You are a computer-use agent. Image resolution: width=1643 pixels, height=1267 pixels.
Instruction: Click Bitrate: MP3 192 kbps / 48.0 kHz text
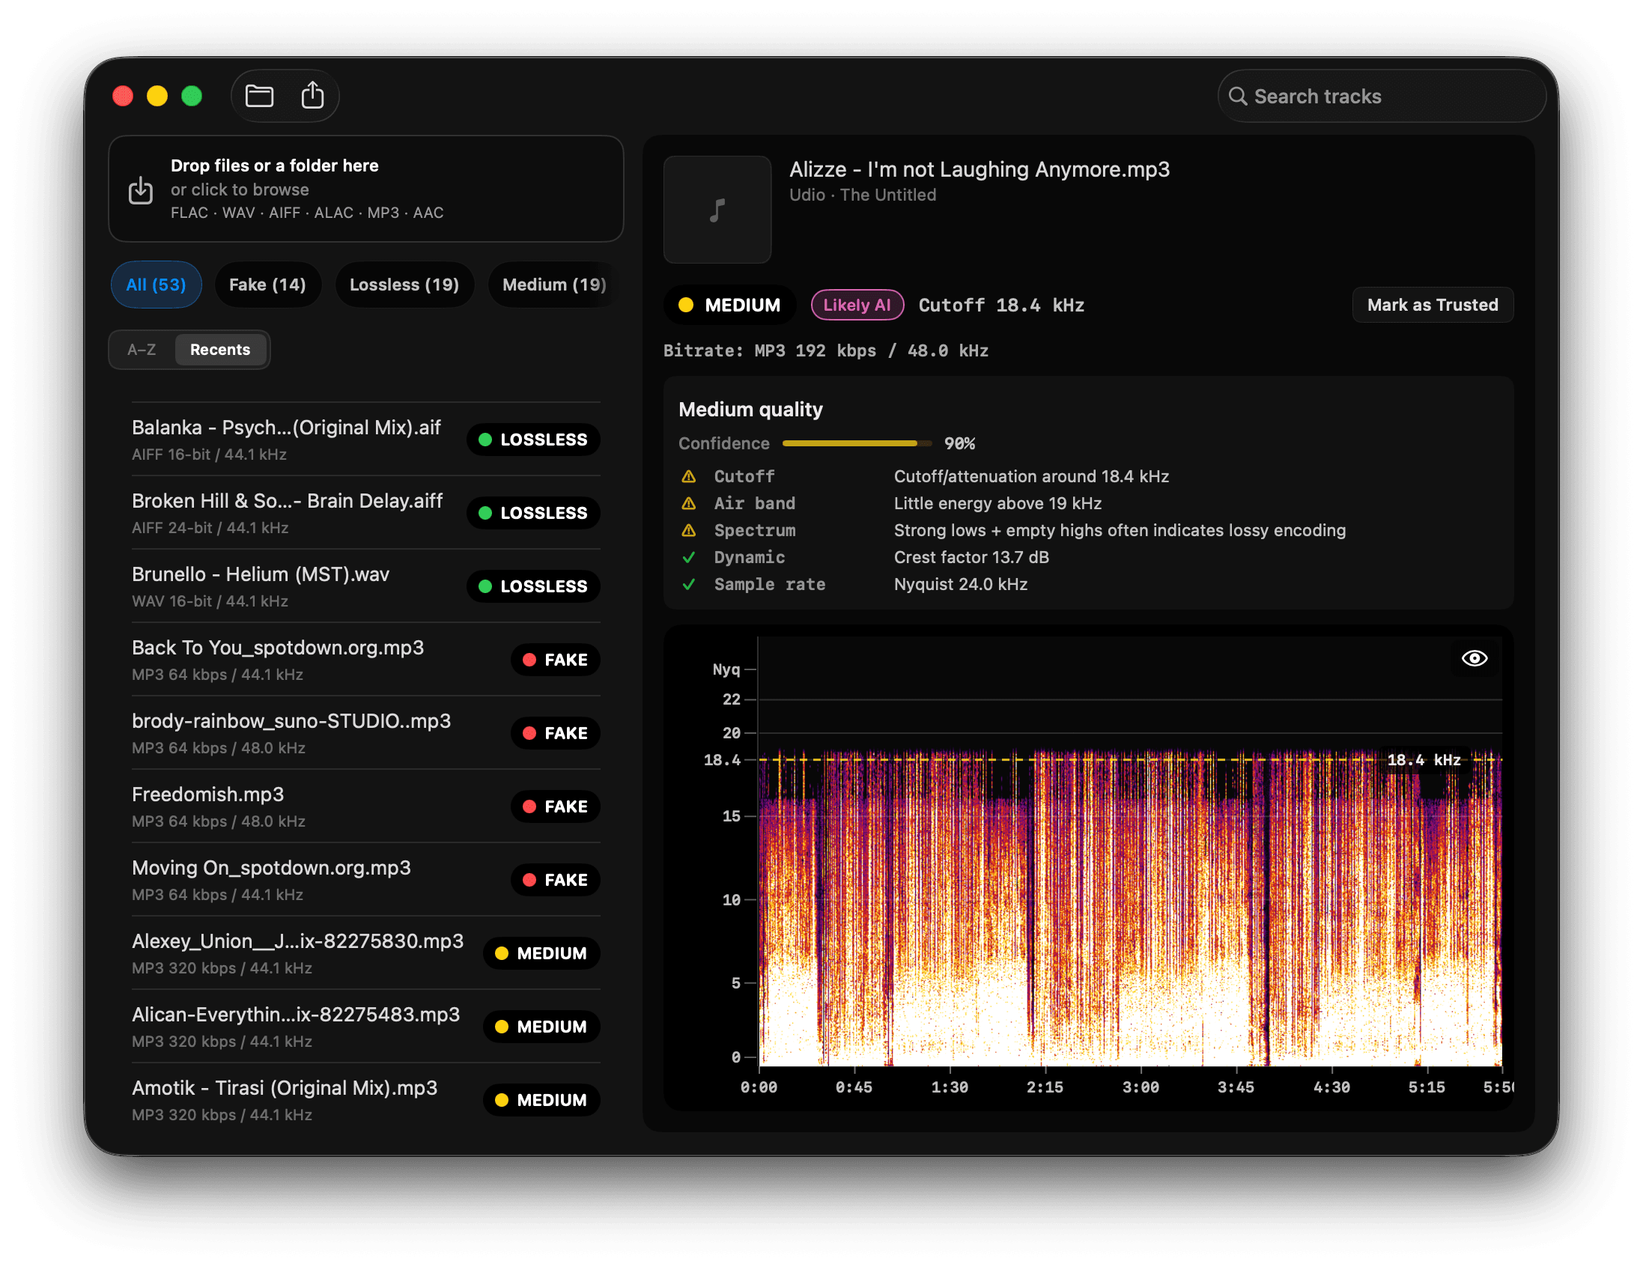click(826, 350)
